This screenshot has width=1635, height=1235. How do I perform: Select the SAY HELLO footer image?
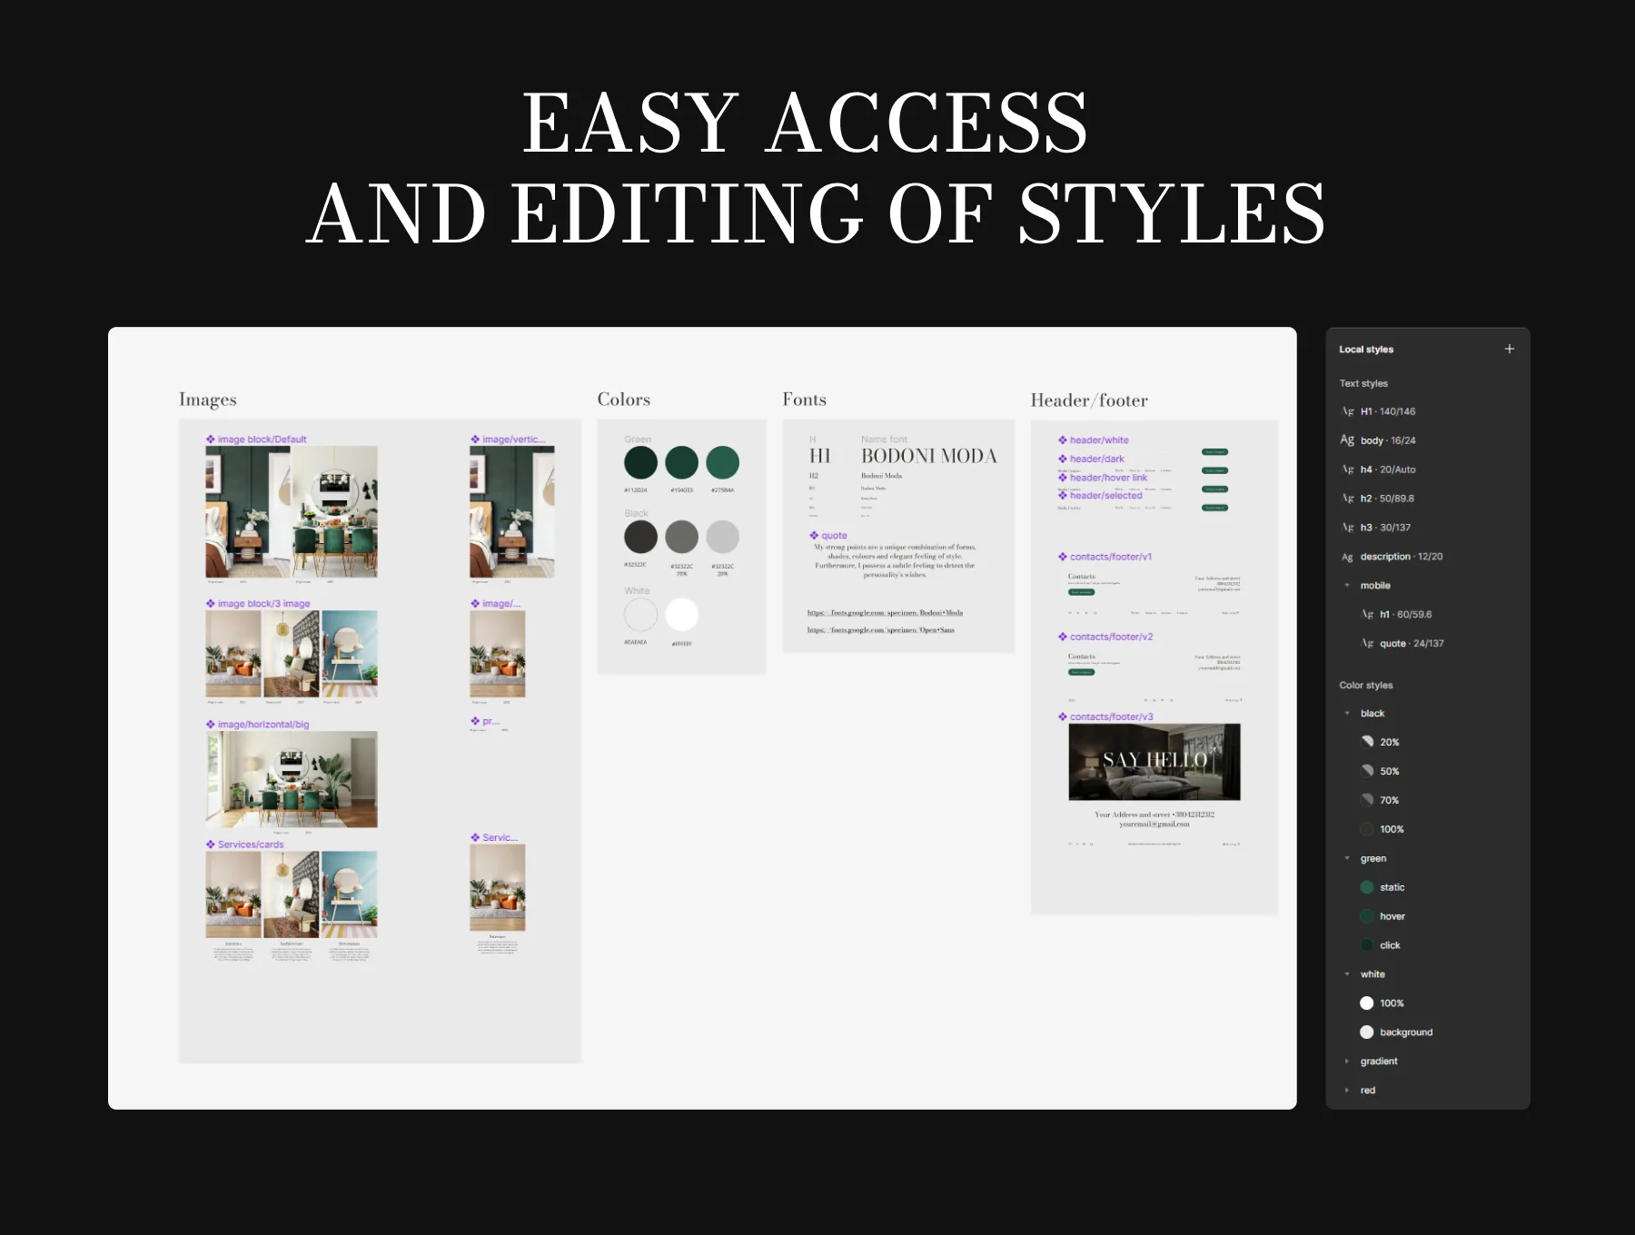tap(1154, 763)
